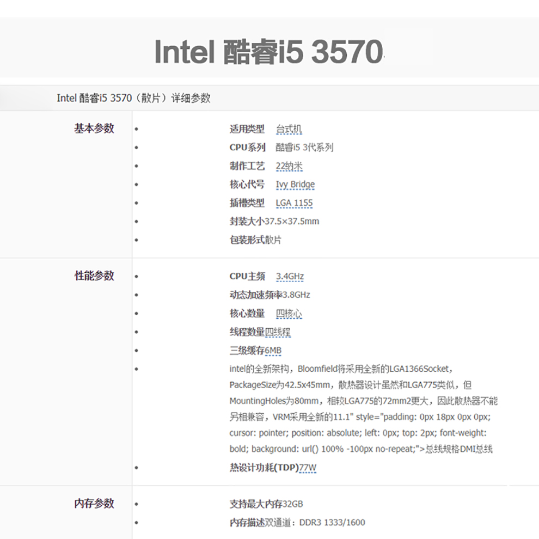Viewport: 539px width, 539px height.
Task: Click the MountingHoles为80mm description line
Action: 364,401
